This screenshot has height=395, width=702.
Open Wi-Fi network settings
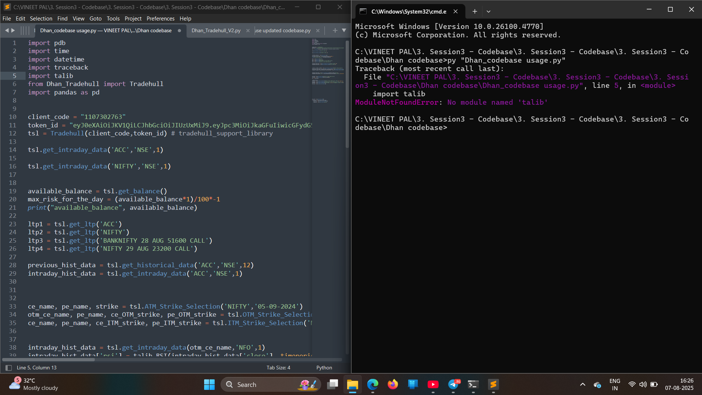pyautogui.click(x=632, y=384)
